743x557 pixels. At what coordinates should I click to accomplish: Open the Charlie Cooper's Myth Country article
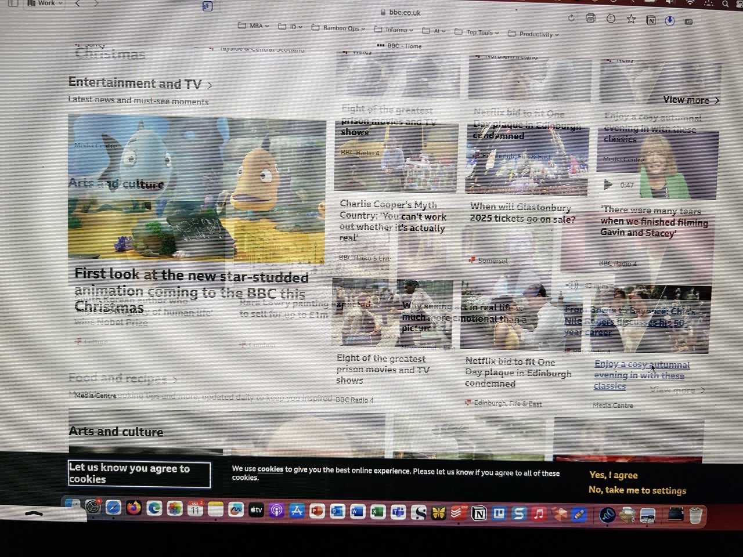393,220
